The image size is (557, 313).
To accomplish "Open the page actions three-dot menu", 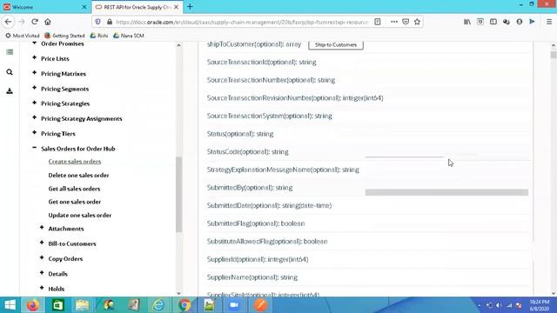I will pyautogui.click(x=394, y=22).
